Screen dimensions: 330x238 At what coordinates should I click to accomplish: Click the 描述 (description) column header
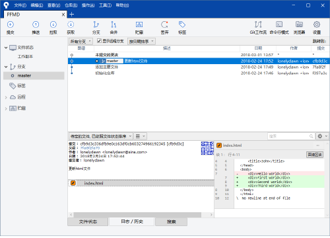click(167, 48)
